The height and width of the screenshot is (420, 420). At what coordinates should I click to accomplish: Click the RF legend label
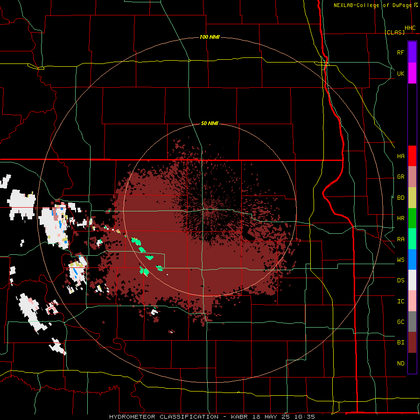tap(400, 52)
